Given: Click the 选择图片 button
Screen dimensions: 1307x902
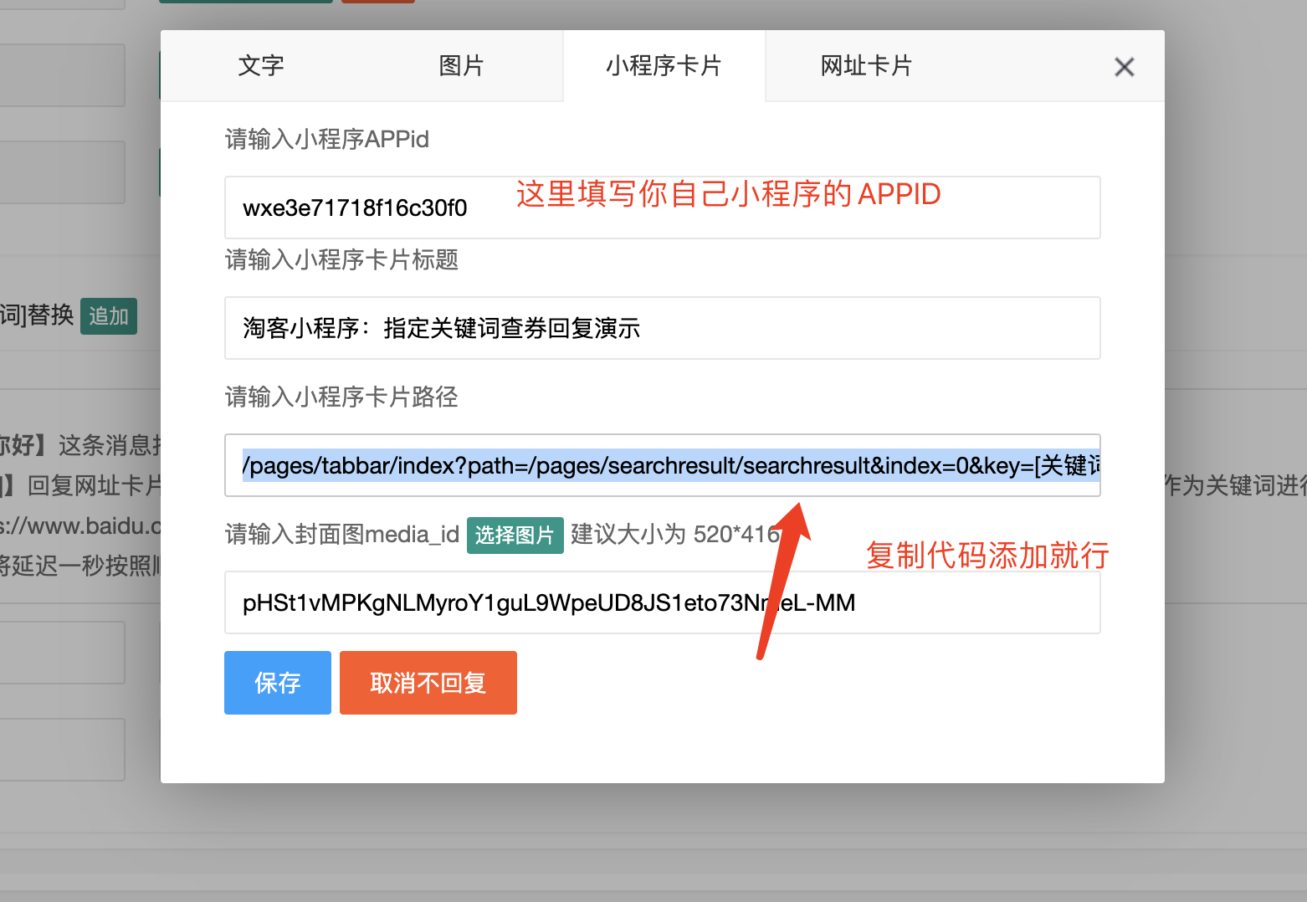Looking at the screenshot, I should pyautogui.click(x=515, y=536).
